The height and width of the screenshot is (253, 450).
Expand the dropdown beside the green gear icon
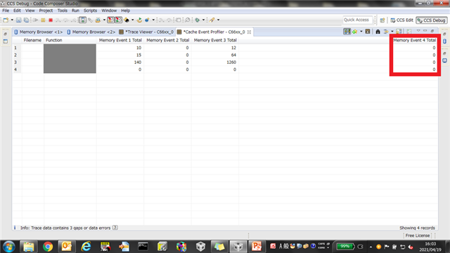pos(203,20)
